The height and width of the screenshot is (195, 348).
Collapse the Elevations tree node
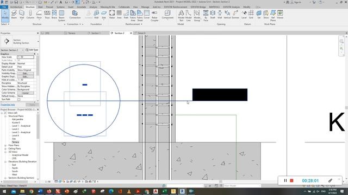click(5, 161)
